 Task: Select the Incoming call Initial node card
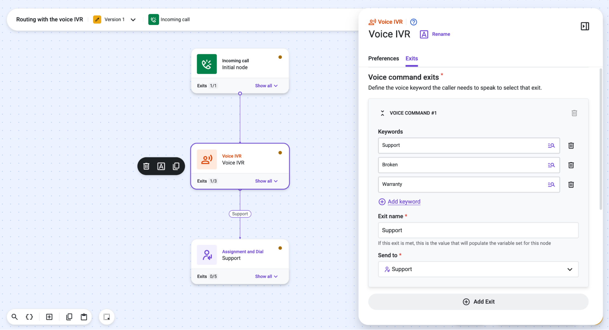[x=240, y=71]
